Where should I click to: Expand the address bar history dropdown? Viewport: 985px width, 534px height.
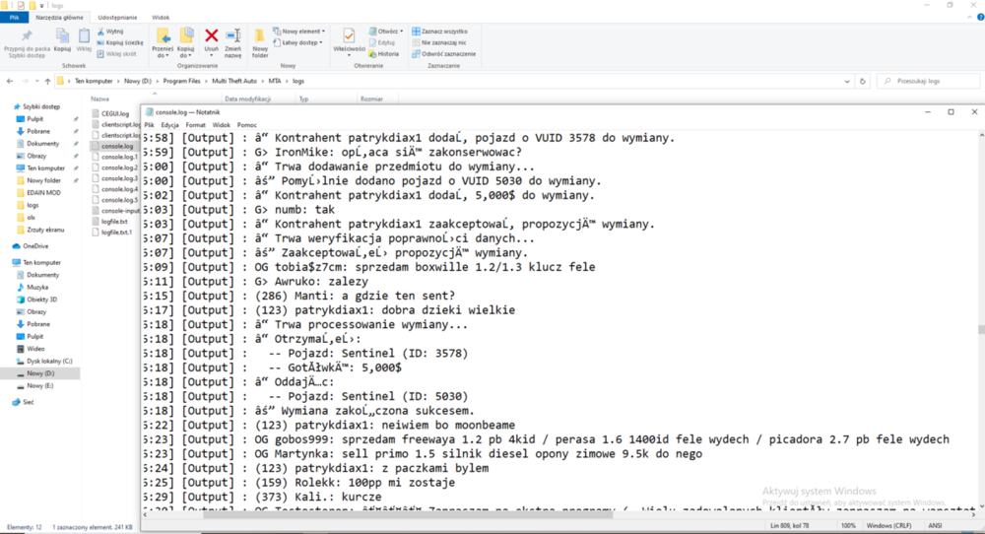click(847, 81)
